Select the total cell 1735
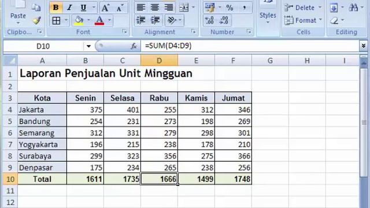 tap(122, 179)
